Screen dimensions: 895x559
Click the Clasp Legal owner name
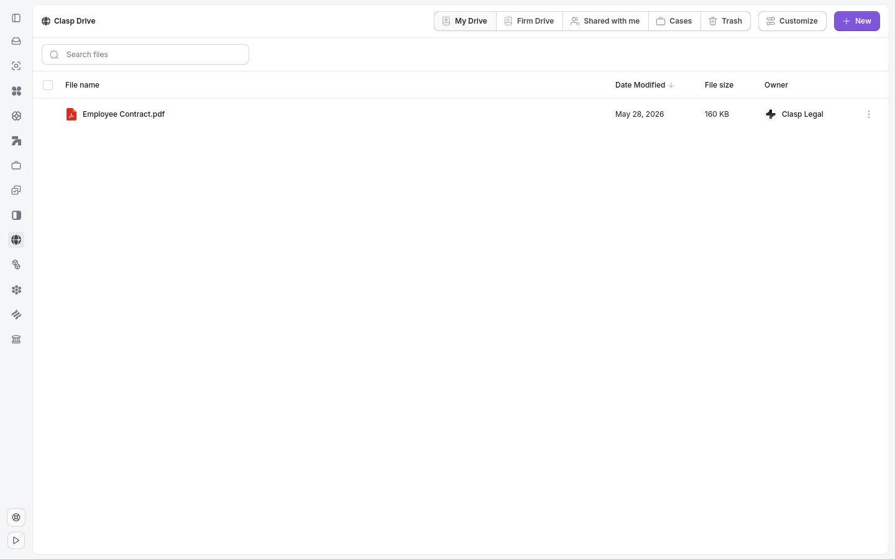pyautogui.click(x=802, y=114)
